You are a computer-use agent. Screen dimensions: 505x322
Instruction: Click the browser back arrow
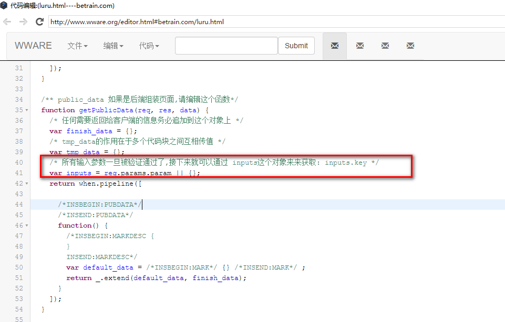click(x=7, y=22)
